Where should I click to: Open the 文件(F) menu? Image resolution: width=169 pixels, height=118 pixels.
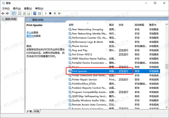click(6, 8)
